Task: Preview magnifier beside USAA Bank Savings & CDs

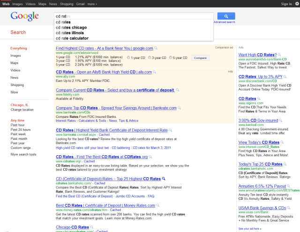Action: (289, 208)
